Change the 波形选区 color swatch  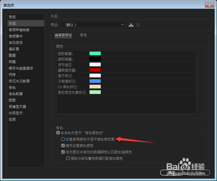95,64
